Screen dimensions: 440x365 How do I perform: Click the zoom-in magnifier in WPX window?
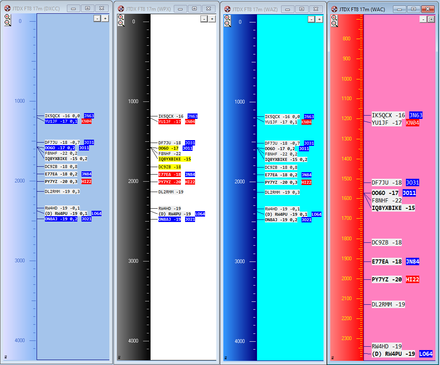pyautogui.click(x=121, y=17)
